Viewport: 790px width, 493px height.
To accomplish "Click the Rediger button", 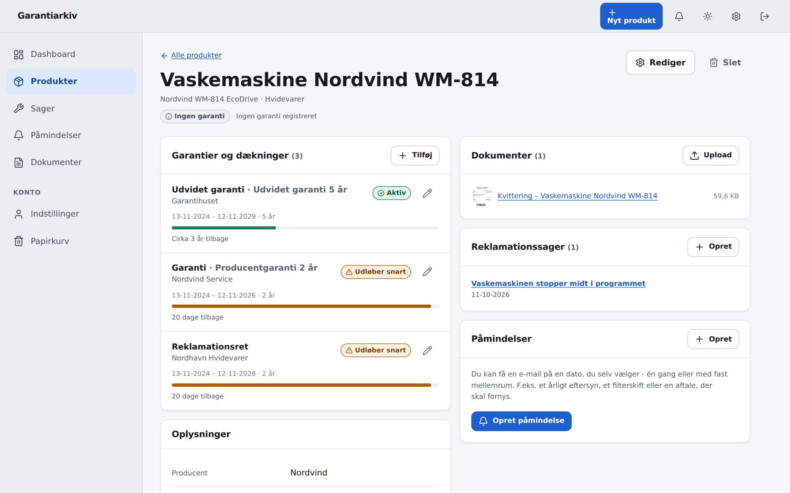I will coord(661,62).
